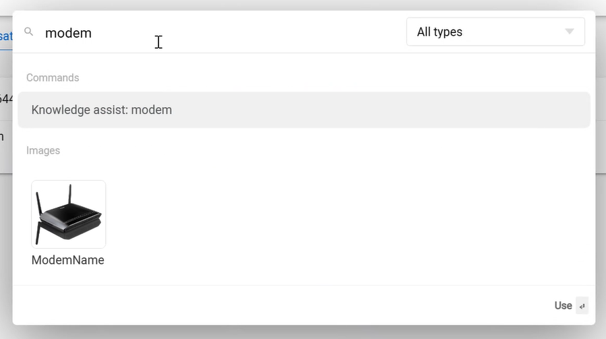Click the All types dropdown arrow
Viewport: 606px width, 339px height.
coord(569,31)
